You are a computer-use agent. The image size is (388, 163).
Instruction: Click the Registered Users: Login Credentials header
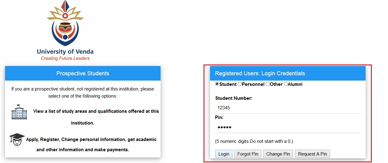pos(260,73)
